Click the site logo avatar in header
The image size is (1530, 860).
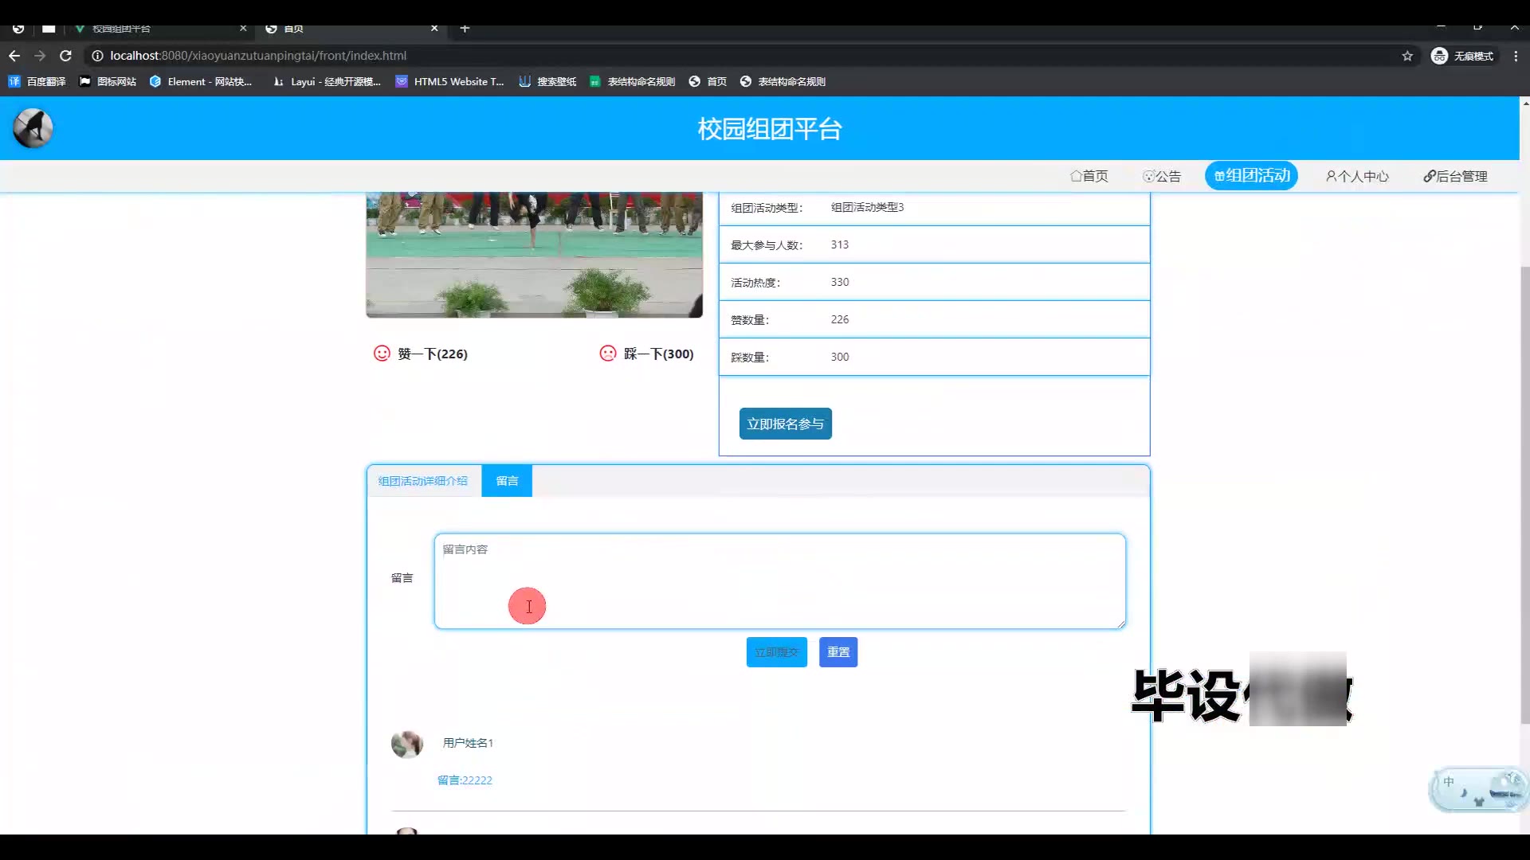(x=33, y=128)
